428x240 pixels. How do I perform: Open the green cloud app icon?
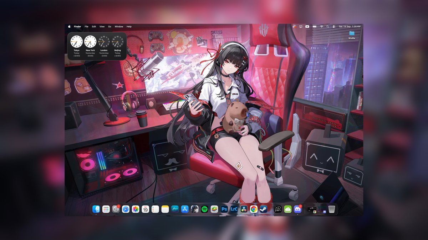288,209
